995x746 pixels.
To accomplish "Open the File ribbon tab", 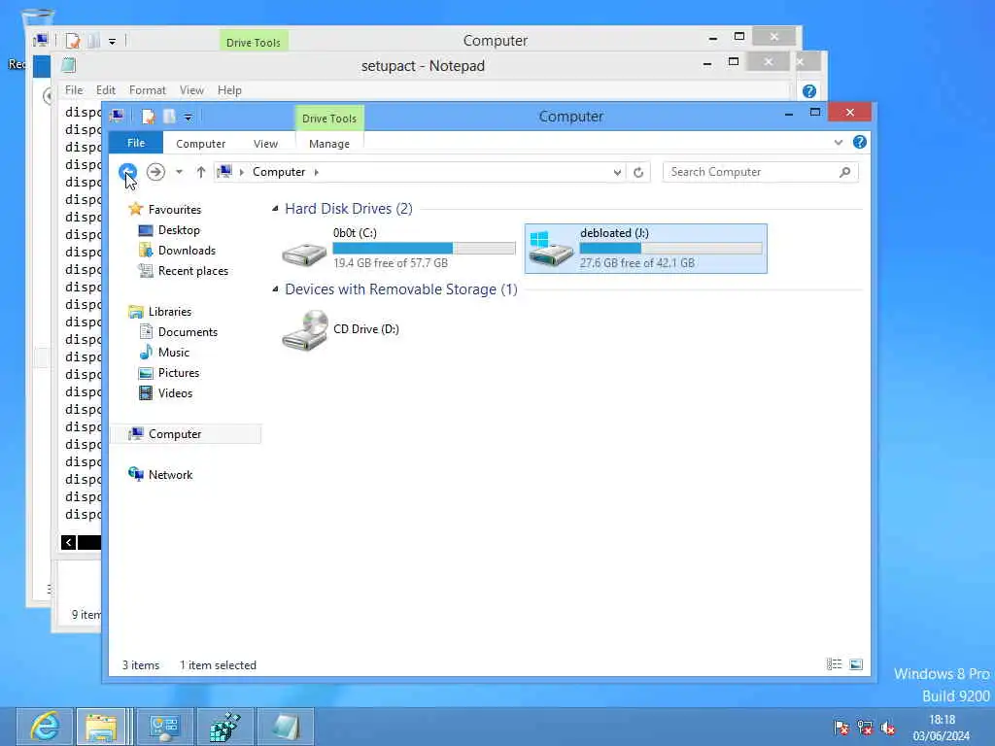I will [136, 143].
